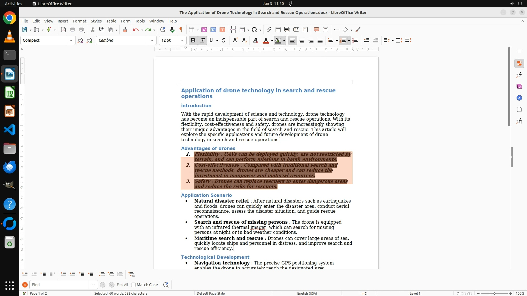Click inside the Find search field
The image size is (527, 296).
[59, 285]
